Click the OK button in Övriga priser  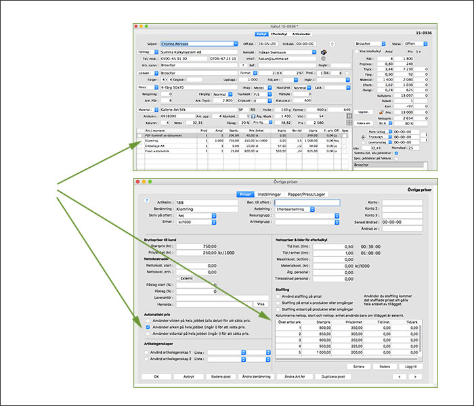[x=156, y=377]
